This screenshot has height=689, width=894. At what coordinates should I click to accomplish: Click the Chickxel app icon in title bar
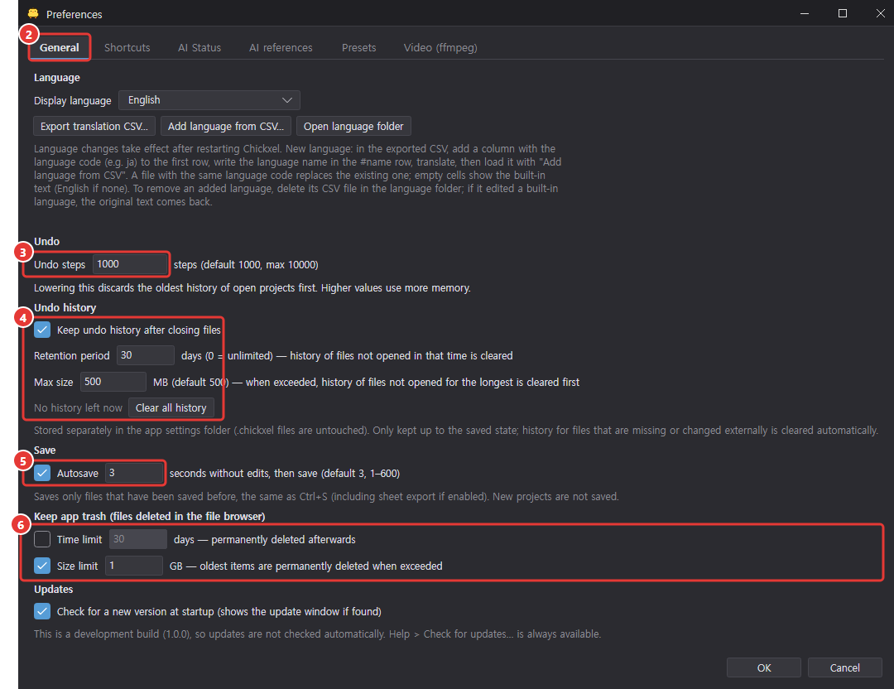(33, 14)
